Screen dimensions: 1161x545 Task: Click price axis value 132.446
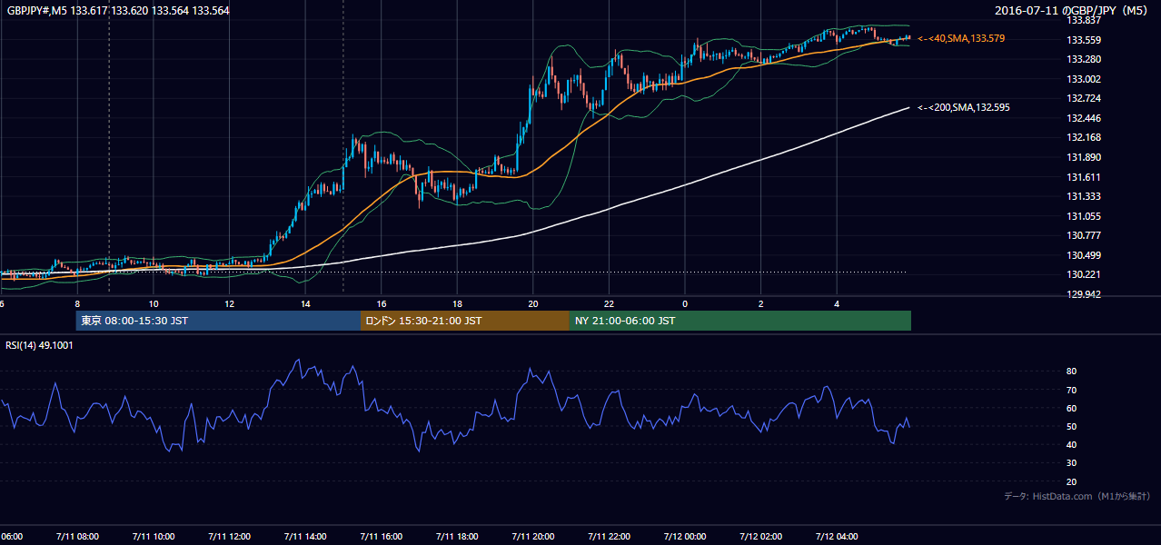(1084, 118)
